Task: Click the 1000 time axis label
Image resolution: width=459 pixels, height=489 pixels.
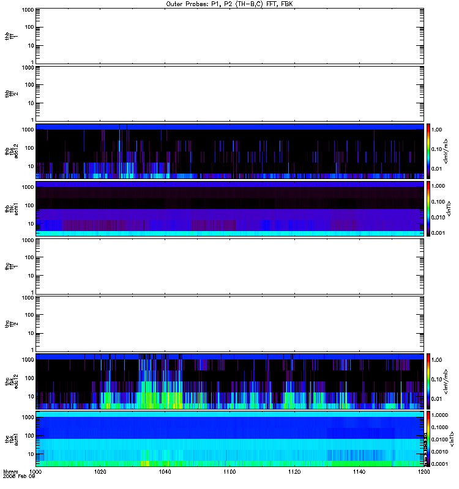Action: point(35,472)
